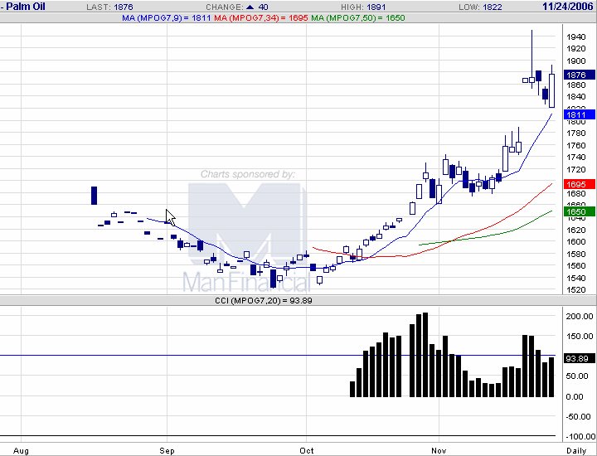Click the 'Sep' time axis label
The height and width of the screenshot is (456, 597).
tap(167, 451)
